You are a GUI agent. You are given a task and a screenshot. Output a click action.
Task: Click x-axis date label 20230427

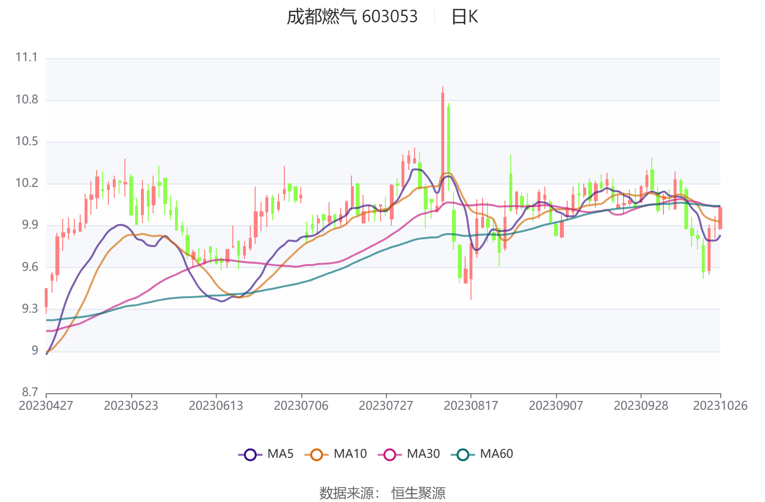coord(46,406)
